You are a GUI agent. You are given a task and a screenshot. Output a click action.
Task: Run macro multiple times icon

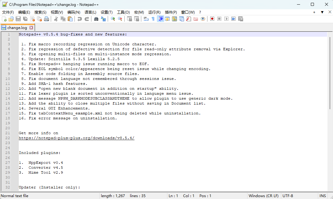pyautogui.click(x=233, y=19)
